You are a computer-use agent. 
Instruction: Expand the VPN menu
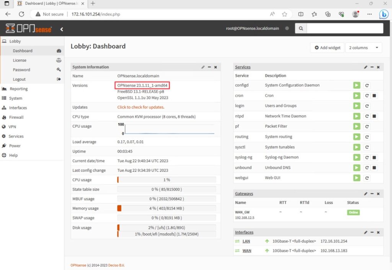coord(32,127)
